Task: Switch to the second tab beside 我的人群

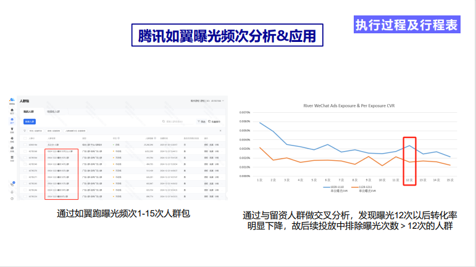Action: (x=53, y=112)
